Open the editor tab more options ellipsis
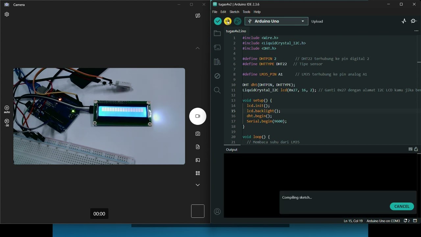Image resolution: width=421 pixels, height=237 pixels. click(x=416, y=31)
